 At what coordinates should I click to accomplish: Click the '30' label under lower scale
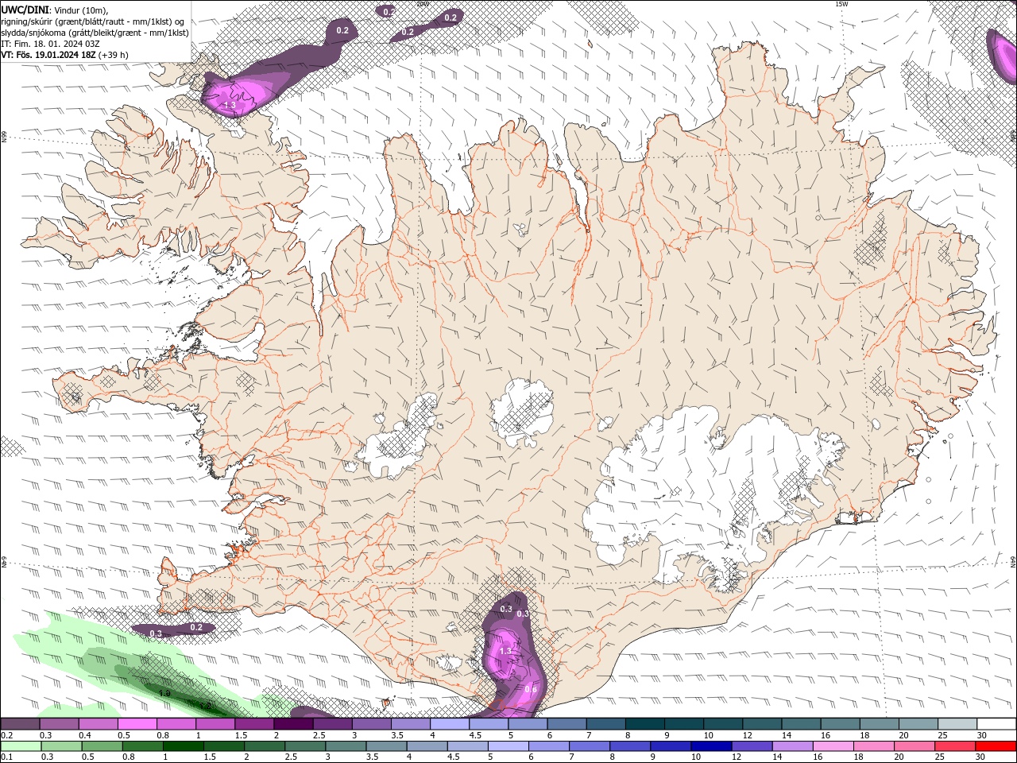click(x=980, y=757)
